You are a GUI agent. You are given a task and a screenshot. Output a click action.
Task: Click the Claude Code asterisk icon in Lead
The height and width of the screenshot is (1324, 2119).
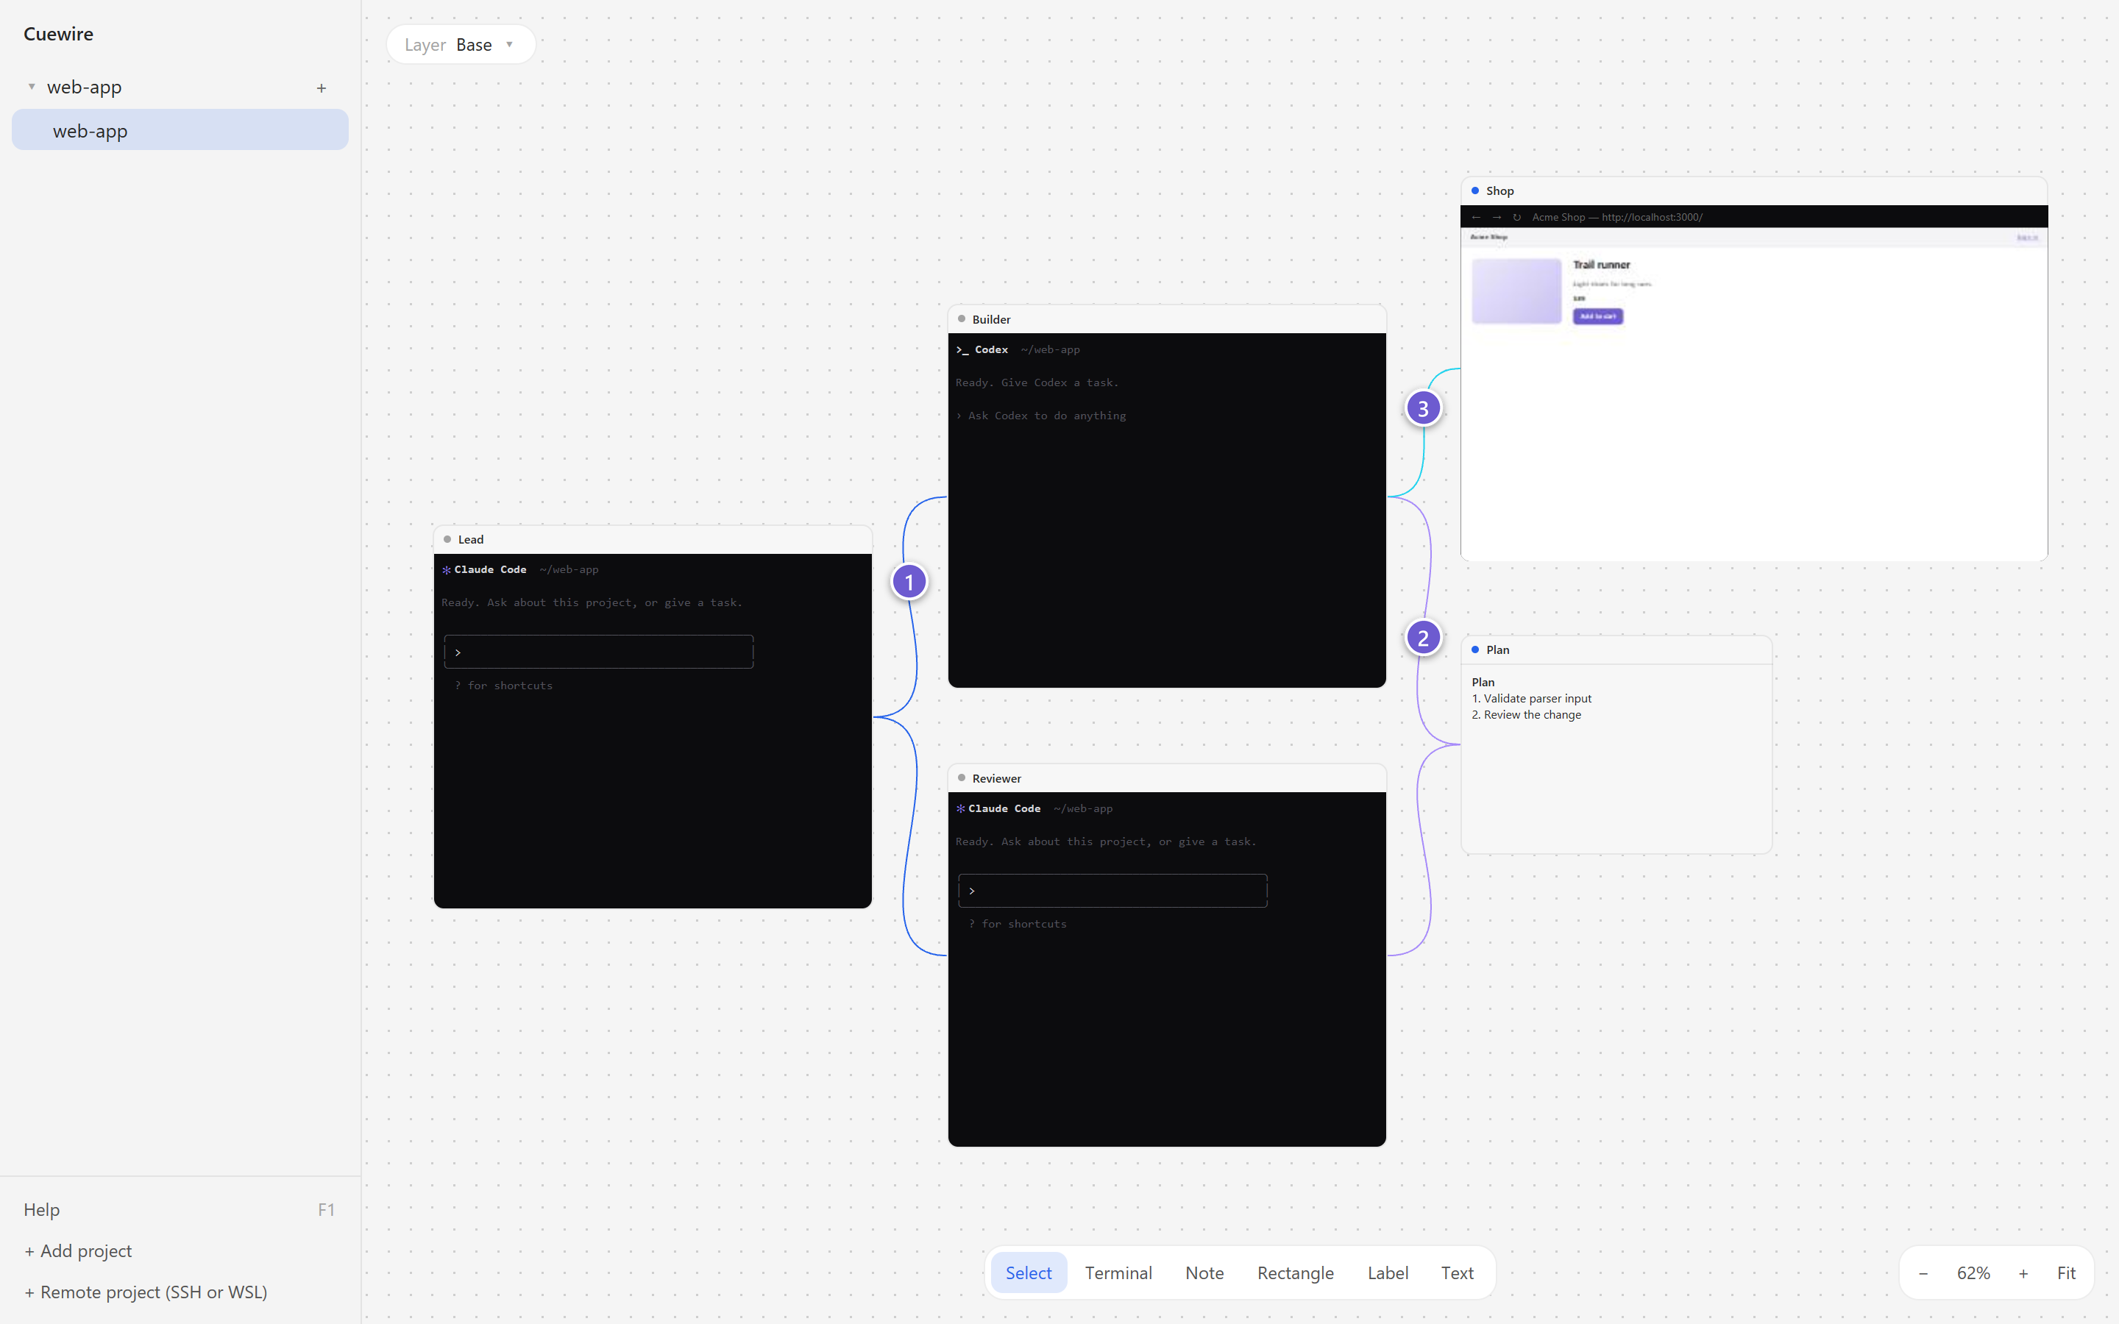coord(447,570)
